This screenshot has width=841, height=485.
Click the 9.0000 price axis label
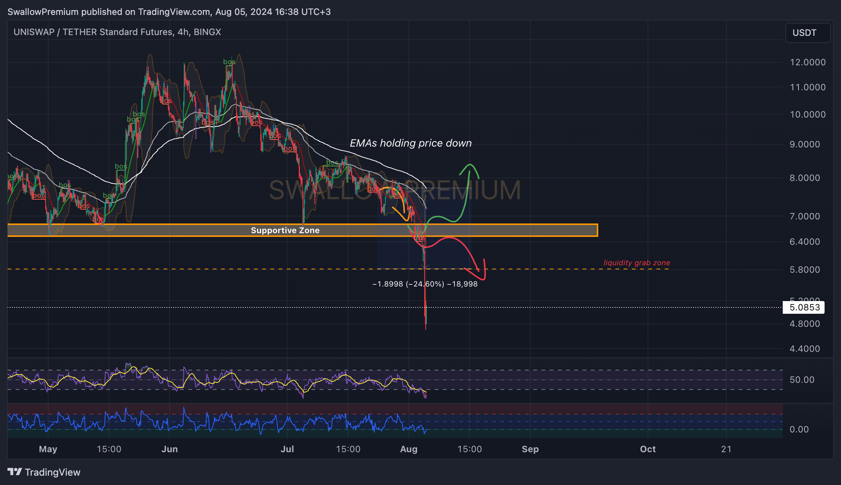click(805, 144)
